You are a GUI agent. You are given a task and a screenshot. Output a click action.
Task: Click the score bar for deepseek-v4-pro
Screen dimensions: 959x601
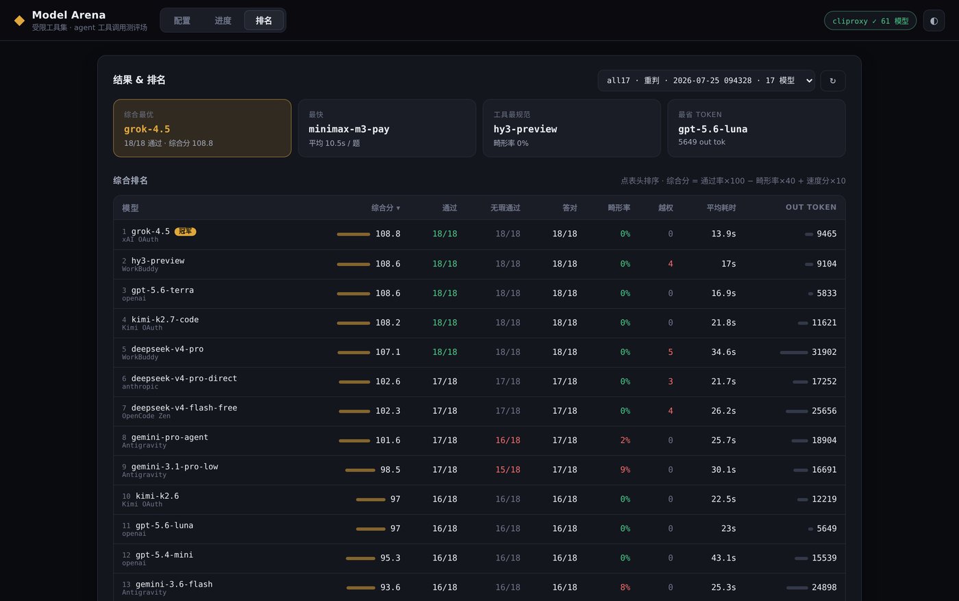click(x=353, y=352)
